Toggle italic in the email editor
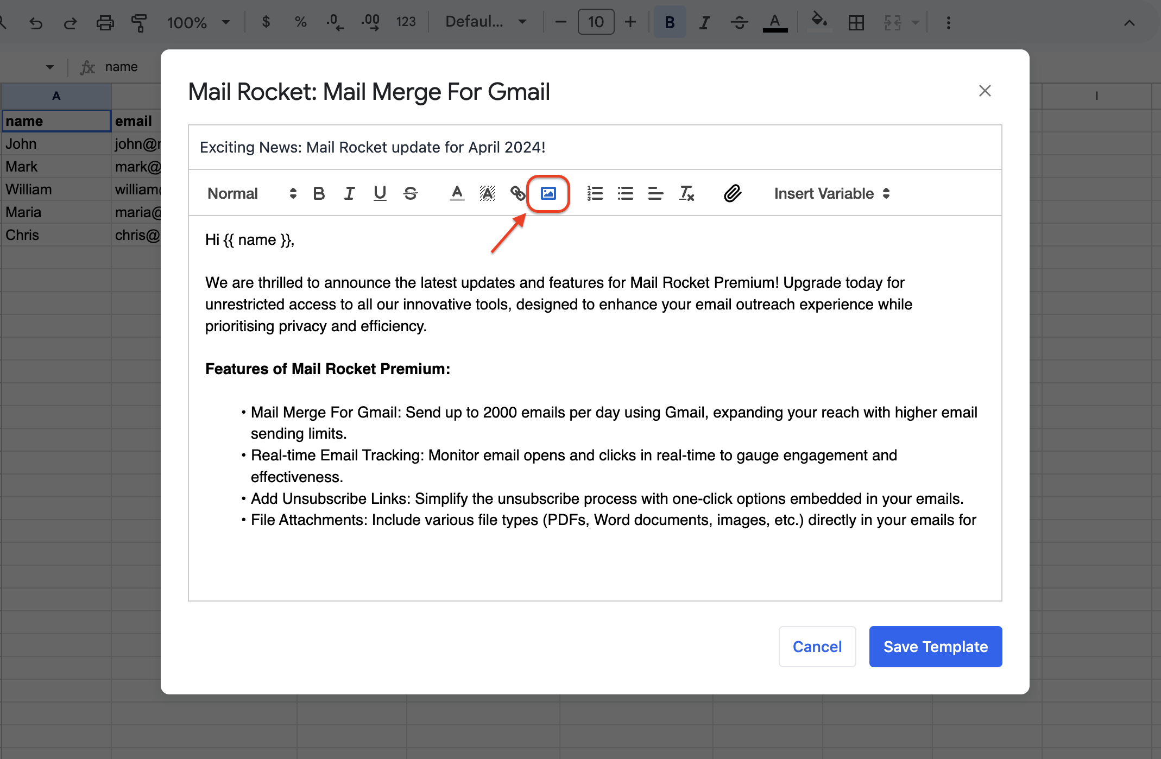Viewport: 1161px width, 759px height. pyautogui.click(x=349, y=193)
